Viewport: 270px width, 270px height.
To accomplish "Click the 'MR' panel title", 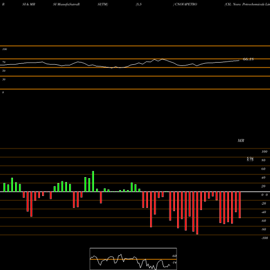I will pos(241,140).
